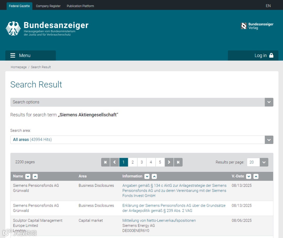Click the DE000ENER6Y0 ISIN text

tap(136, 231)
